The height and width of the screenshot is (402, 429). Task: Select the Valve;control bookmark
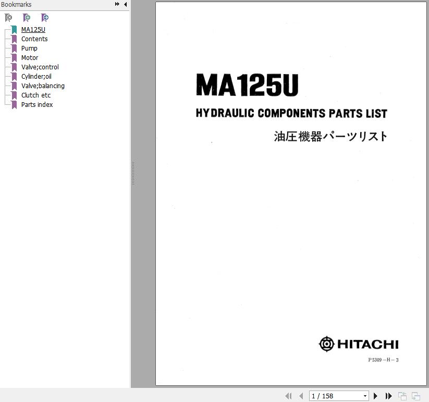click(x=40, y=67)
